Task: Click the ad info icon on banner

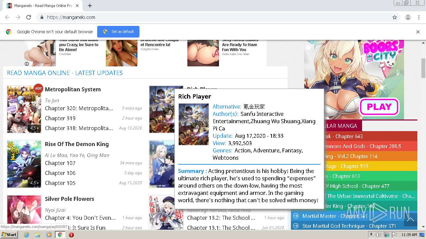Action: [x=27, y=64]
